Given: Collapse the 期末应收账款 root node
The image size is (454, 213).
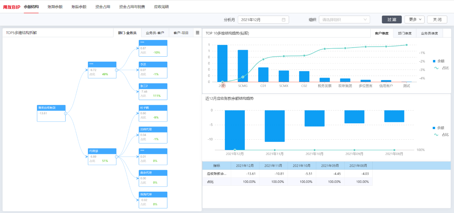Looking at the screenshot, I should click(66, 113).
